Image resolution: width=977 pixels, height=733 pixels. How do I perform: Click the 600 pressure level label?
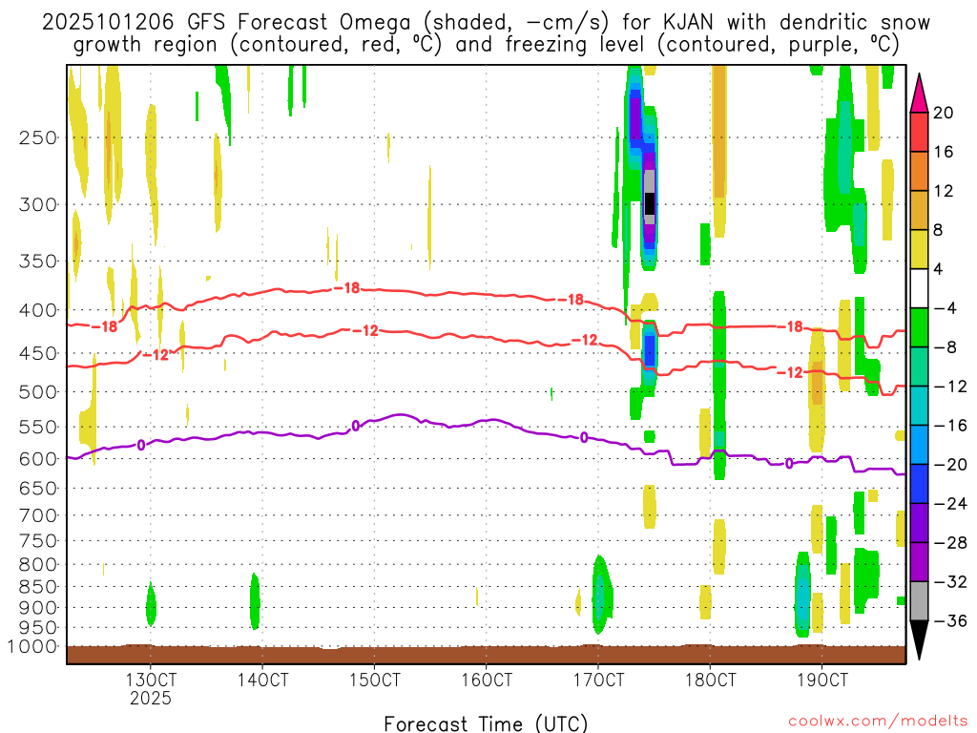click(38, 459)
